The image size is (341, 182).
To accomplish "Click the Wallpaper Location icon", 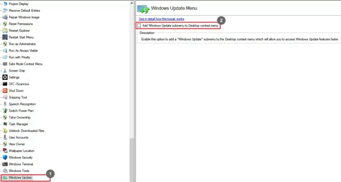I will pyautogui.click(x=5, y=151).
